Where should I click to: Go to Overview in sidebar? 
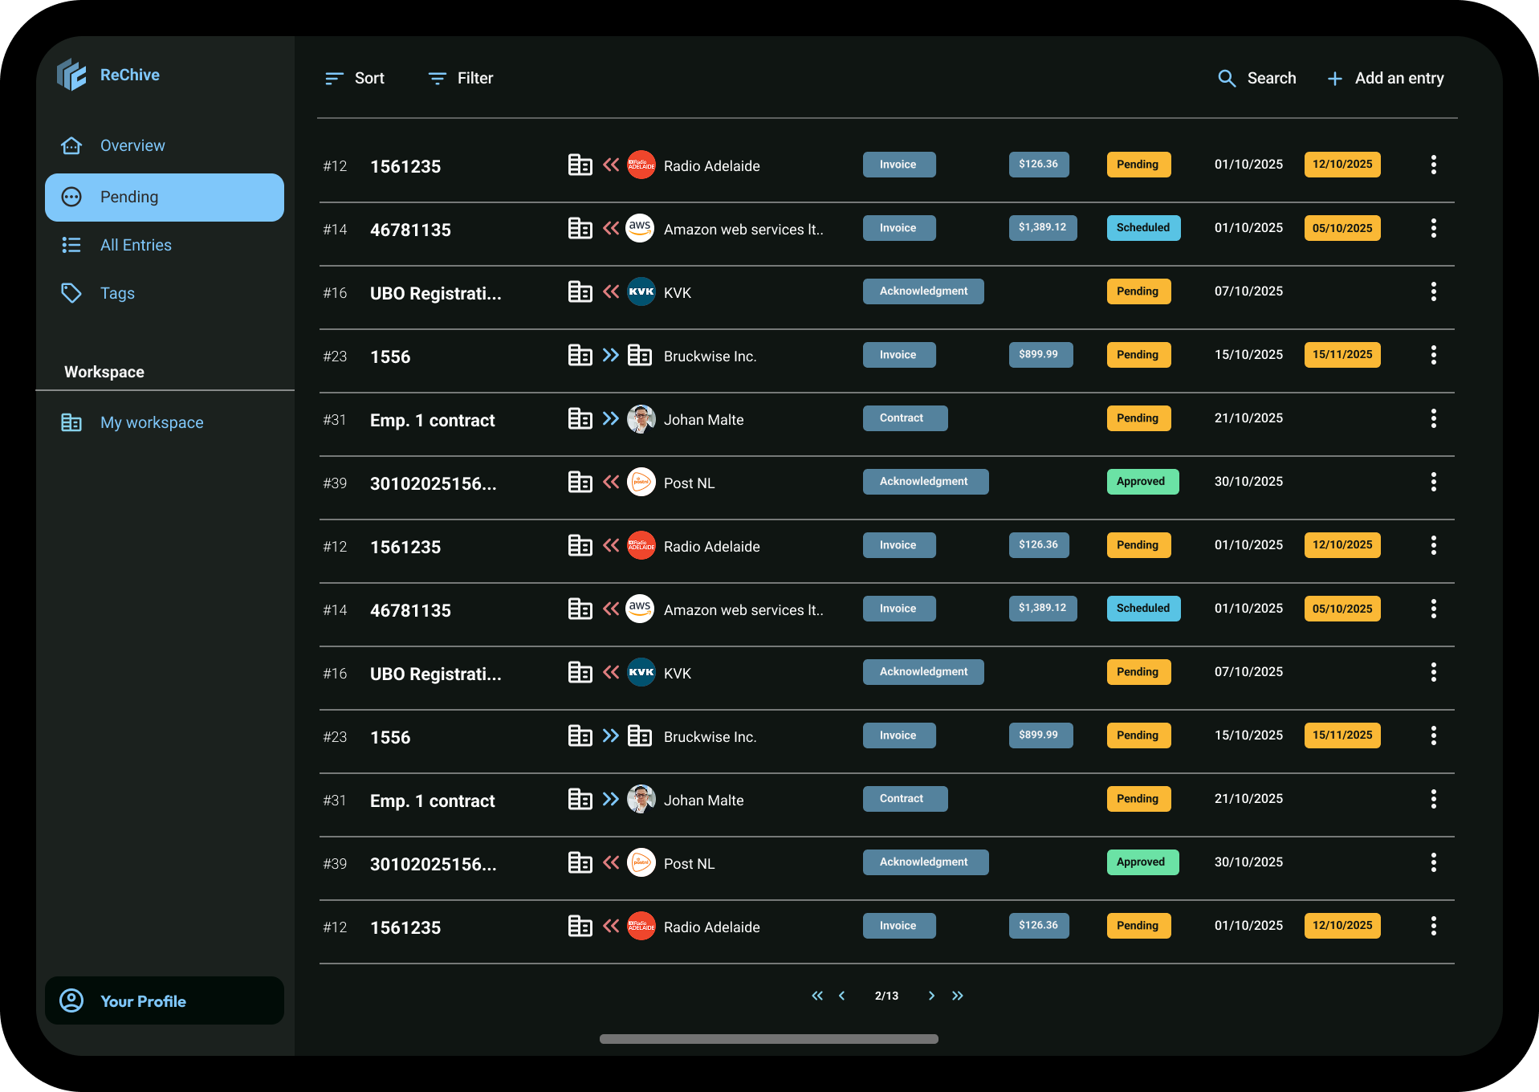pos(132,145)
